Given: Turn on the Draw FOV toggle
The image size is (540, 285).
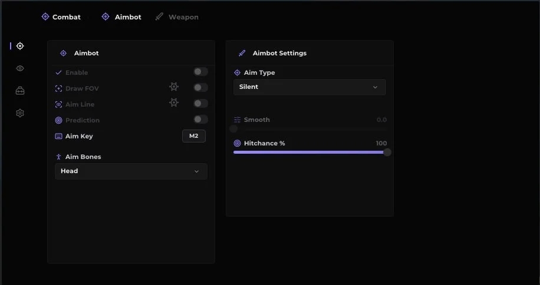Looking at the screenshot, I should point(200,87).
